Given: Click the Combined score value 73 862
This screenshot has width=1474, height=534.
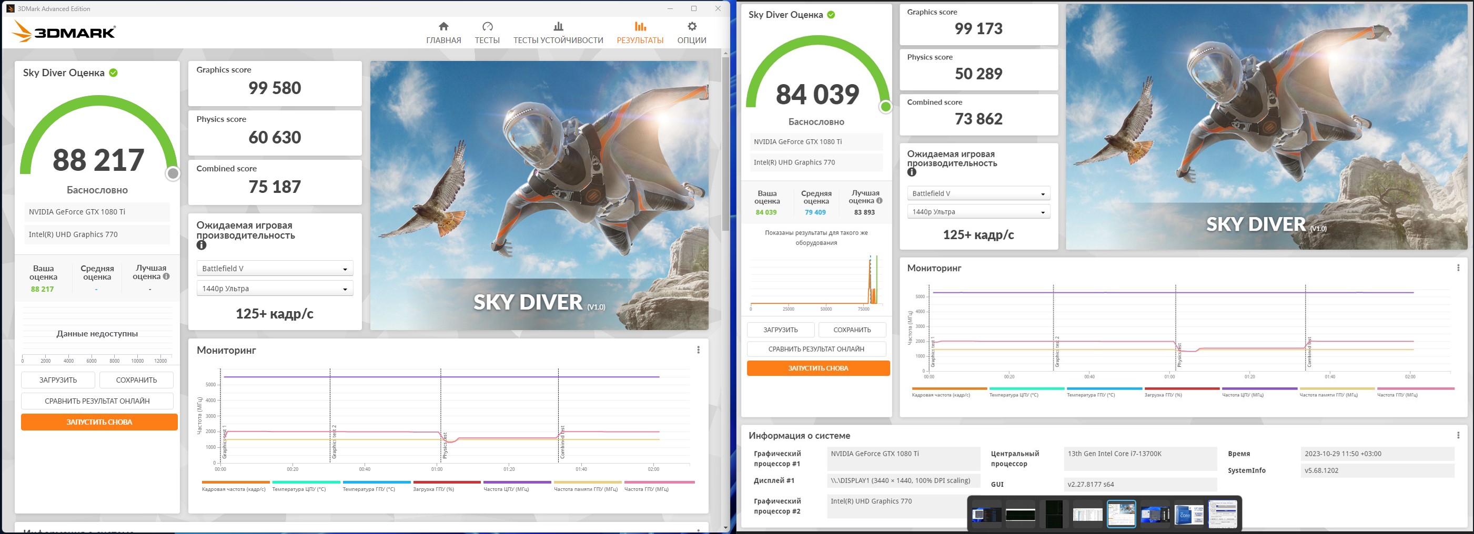Looking at the screenshot, I should pos(978,119).
